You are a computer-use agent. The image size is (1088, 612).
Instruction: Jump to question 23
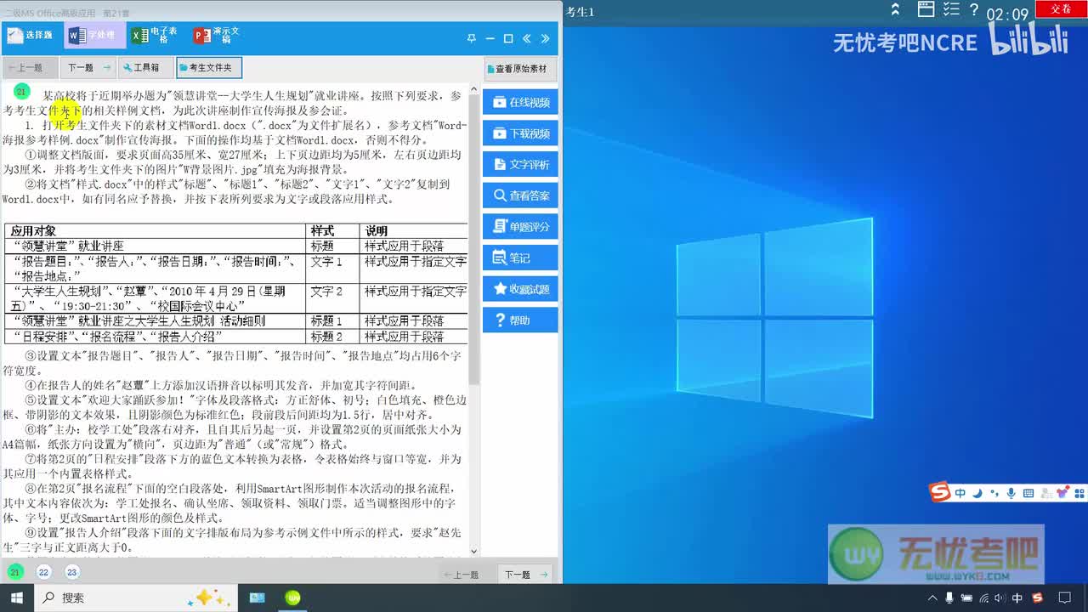pyautogui.click(x=71, y=572)
